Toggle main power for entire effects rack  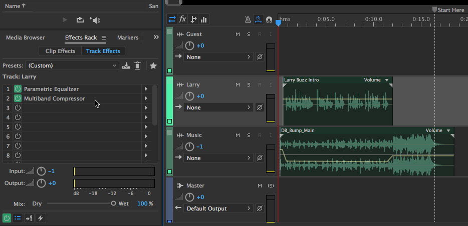pos(7,218)
